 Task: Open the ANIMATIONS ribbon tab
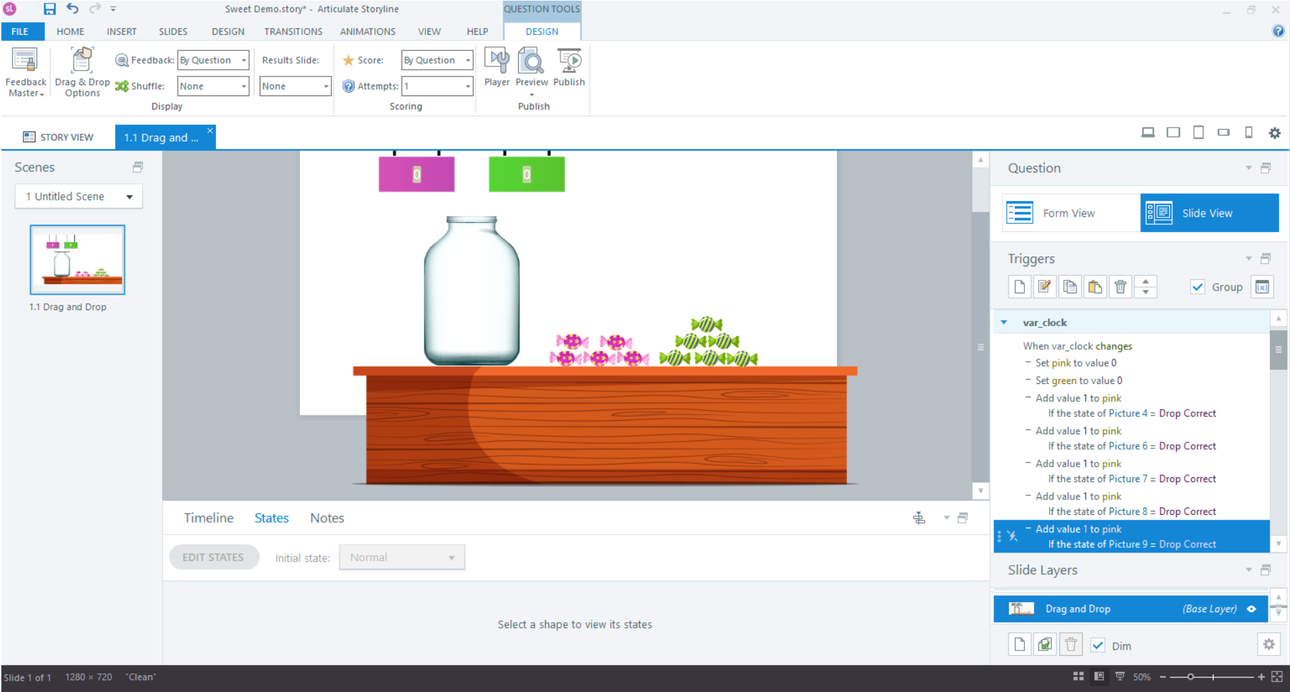point(367,32)
